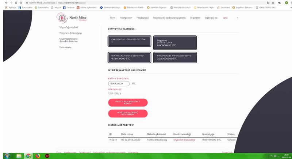Open the Windows Start menu orb
This screenshot has width=292, height=159.
[7, 156]
